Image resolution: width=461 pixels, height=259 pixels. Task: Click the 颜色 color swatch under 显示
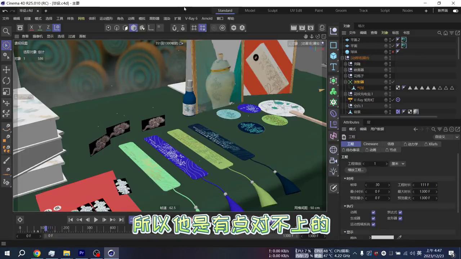click(382, 237)
